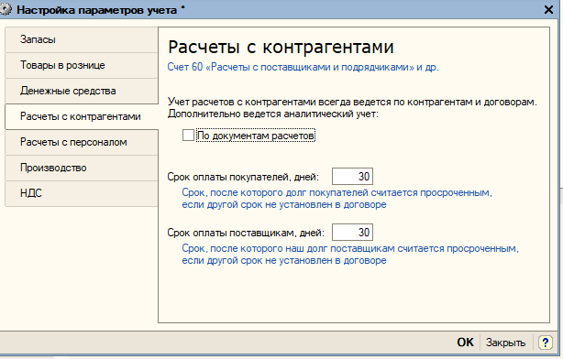The image size is (563, 359).
Task: Enable the По документам расчетов checkbox
Action: coord(188,136)
